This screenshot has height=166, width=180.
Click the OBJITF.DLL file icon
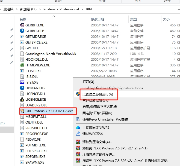22,122
